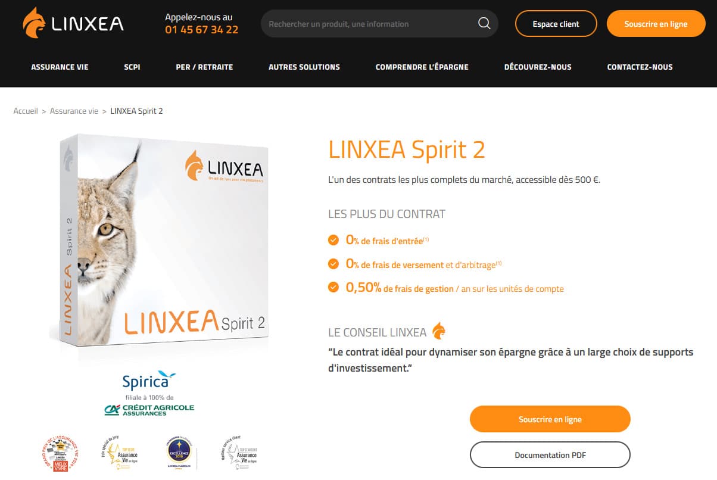Expand the Comprendre l'épargne menu
The width and height of the screenshot is (717, 480).
(422, 67)
